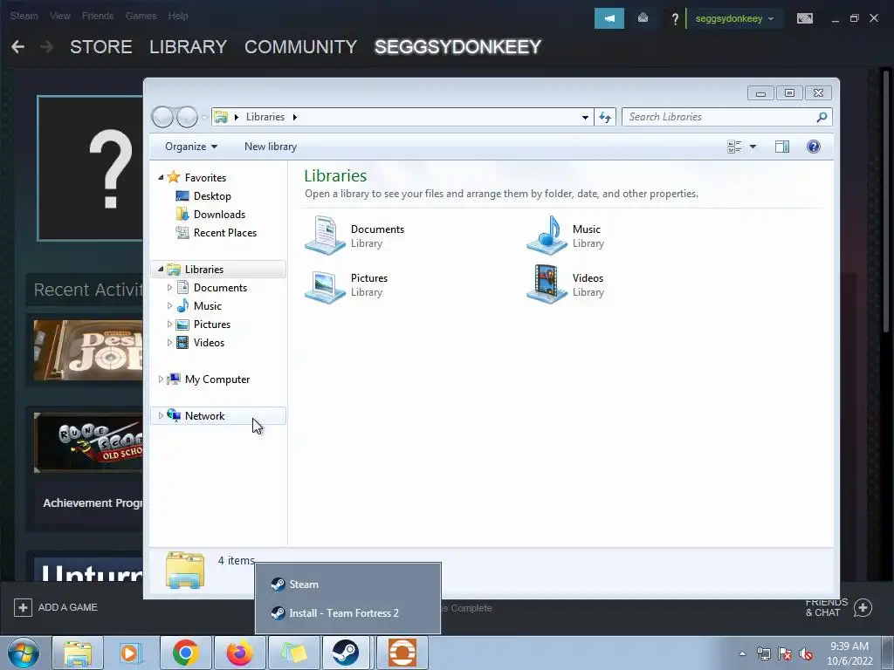The height and width of the screenshot is (670, 894).
Task: Open Steam's Help menu
Action: (178, 16)
